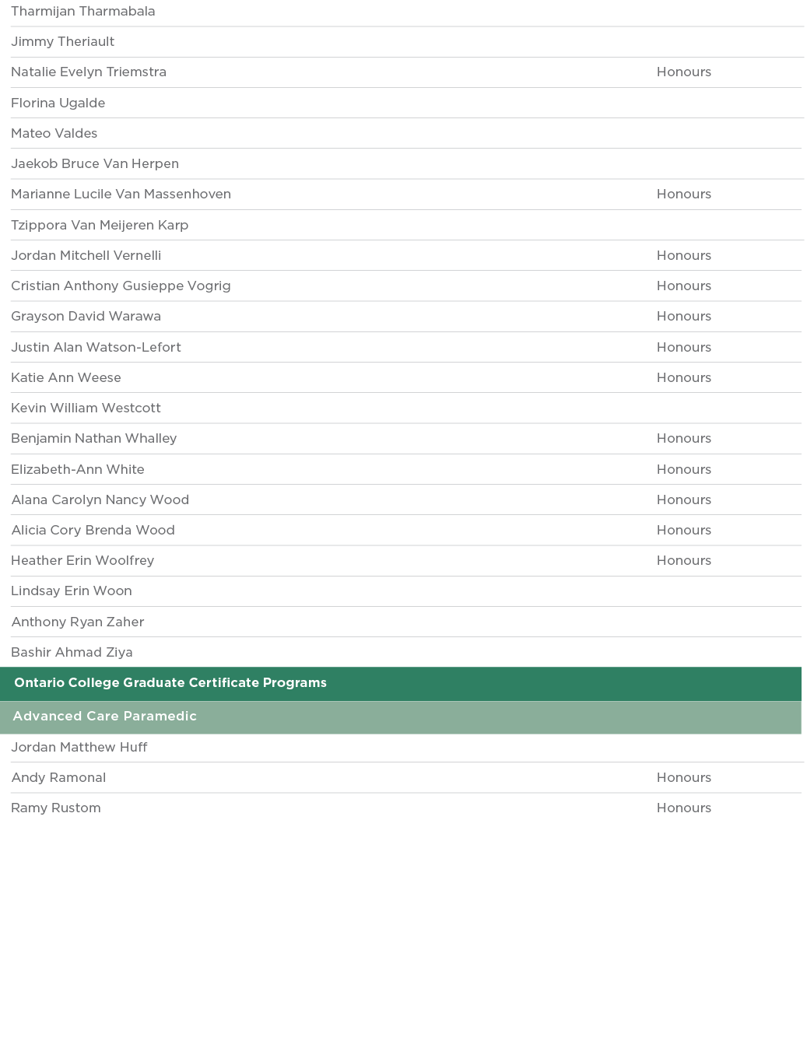Viewport: 807px width, 1041px height.
Task: Click Ontario College Graduate Certificate Programs header
Action: (170, 683)
